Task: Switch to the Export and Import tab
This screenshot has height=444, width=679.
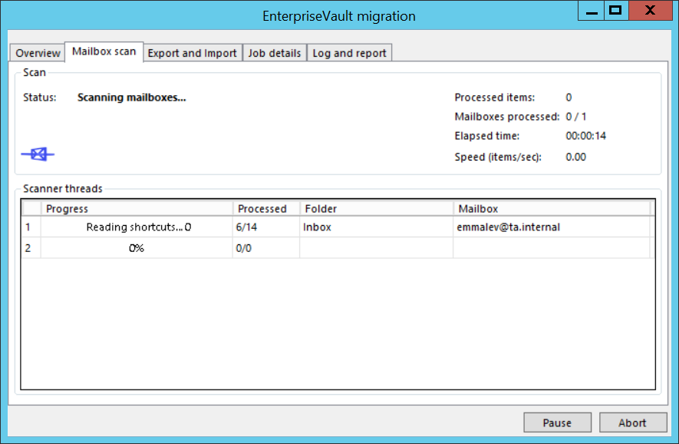Action: [x=192, y=53]
